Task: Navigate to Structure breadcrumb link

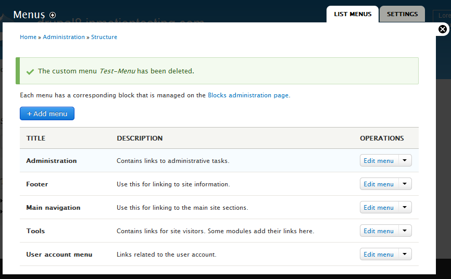Action: (x=104, y=37)
